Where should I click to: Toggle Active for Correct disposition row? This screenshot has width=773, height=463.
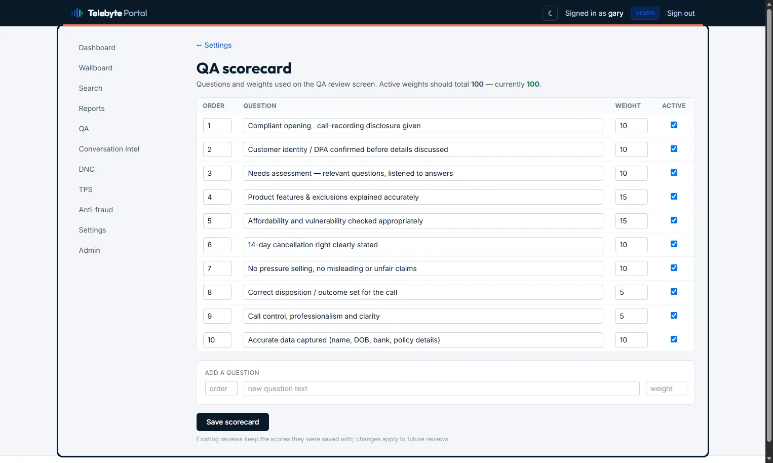pos(674,292)
